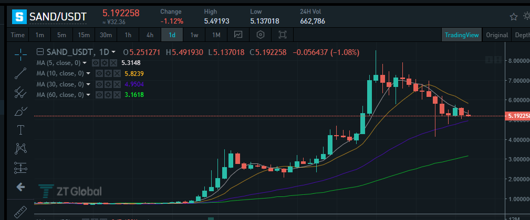530x220 pixels.
Task: Open settings for MA 5 indicator
Action: click(x=105, y=63)
